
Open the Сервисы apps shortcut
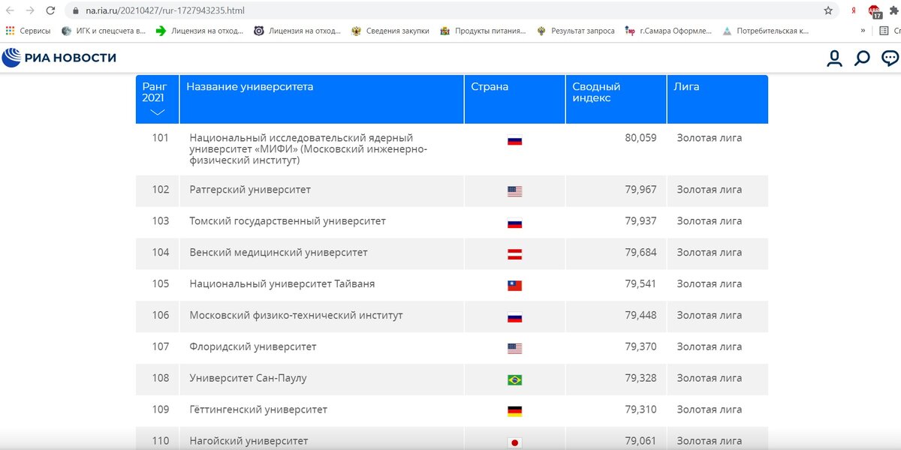(28, 31)
